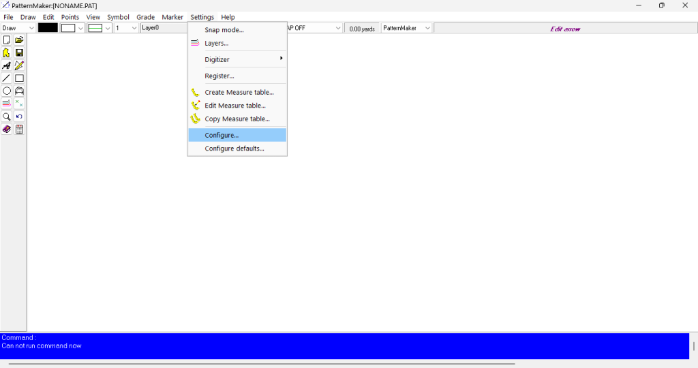Screen dimensions: 698x368
Task: Open the calculator icon
Action: click(x=19, y=129)
